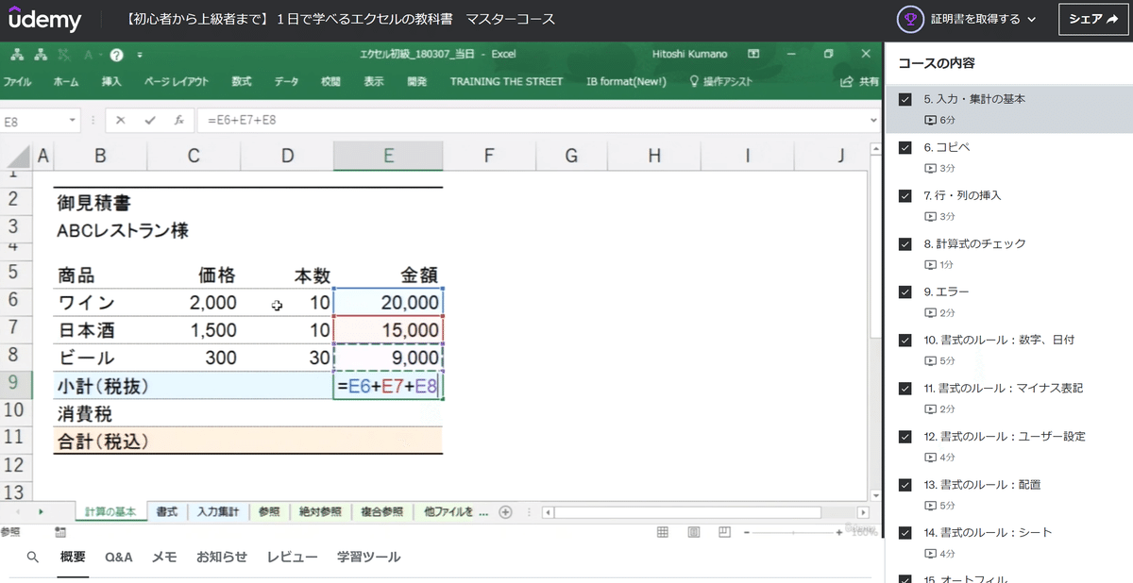The image size is (1133, 583).
Task: Click the 共有 share button in Excel
Action: pyautogui.click(x=859, y=81)
